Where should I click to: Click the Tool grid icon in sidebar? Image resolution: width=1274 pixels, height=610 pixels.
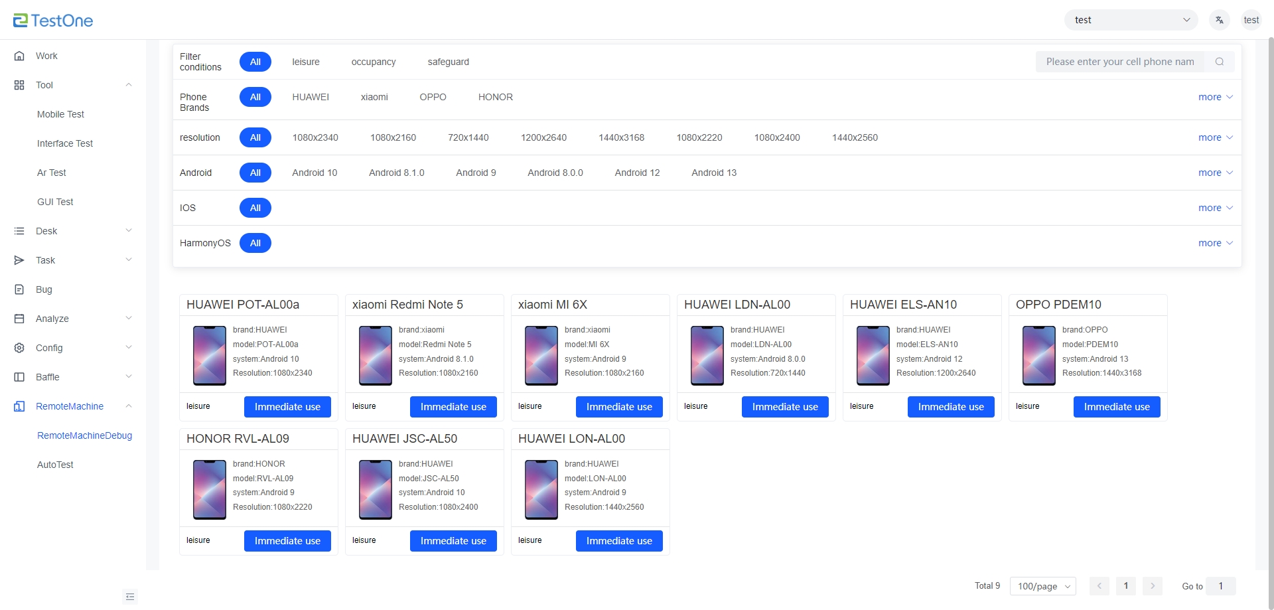[x=19, y=85]
